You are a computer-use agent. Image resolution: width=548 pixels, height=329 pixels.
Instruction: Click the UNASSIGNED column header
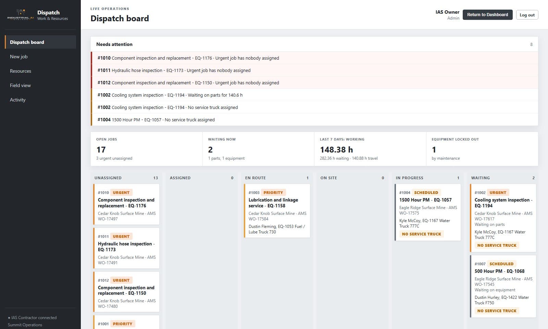point(108,178)
